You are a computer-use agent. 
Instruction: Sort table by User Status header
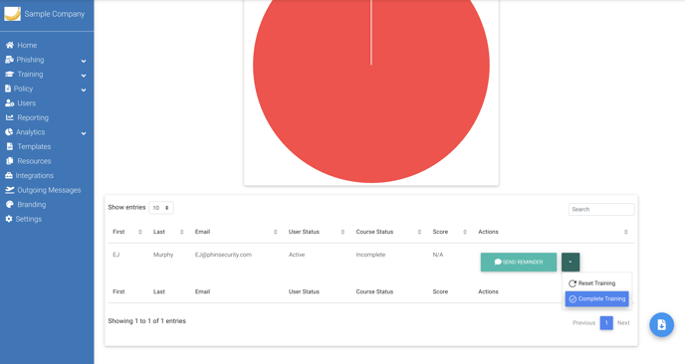tap(317, 232)
